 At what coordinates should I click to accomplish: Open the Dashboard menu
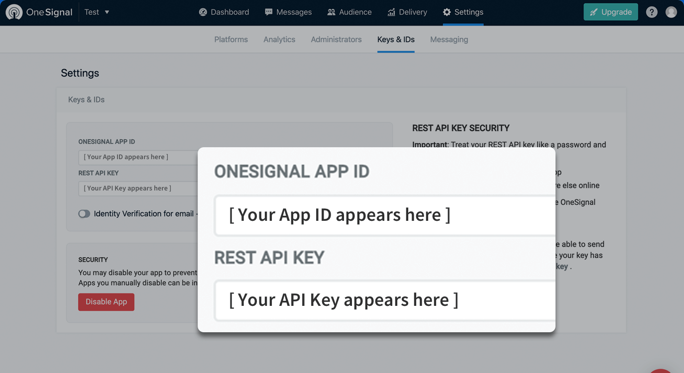pyautogui.click(x=224, y=12)
